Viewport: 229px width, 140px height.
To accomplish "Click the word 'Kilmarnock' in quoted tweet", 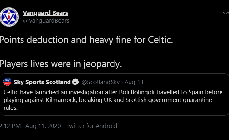I will pyautogui.click(x=60, y=100).
